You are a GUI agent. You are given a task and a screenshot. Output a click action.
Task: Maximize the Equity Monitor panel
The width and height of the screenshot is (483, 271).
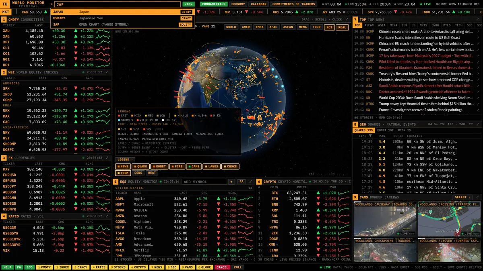(x=250, y=181)
